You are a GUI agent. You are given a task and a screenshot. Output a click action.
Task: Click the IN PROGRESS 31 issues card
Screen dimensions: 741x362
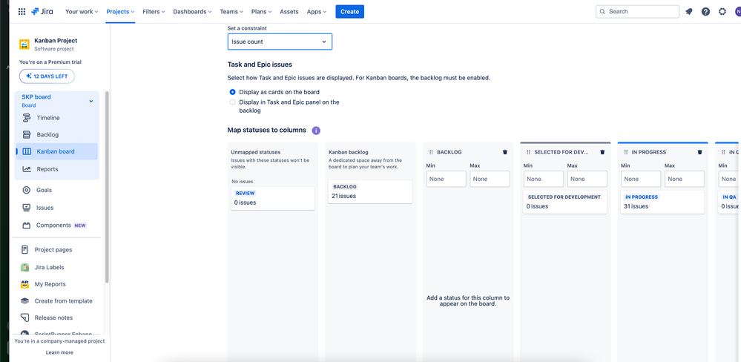[x=662, y=202]
